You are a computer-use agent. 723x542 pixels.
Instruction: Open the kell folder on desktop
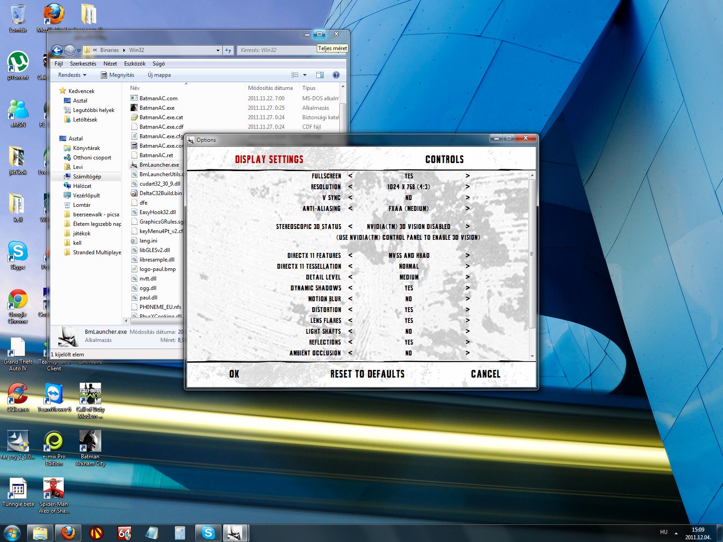18,208
